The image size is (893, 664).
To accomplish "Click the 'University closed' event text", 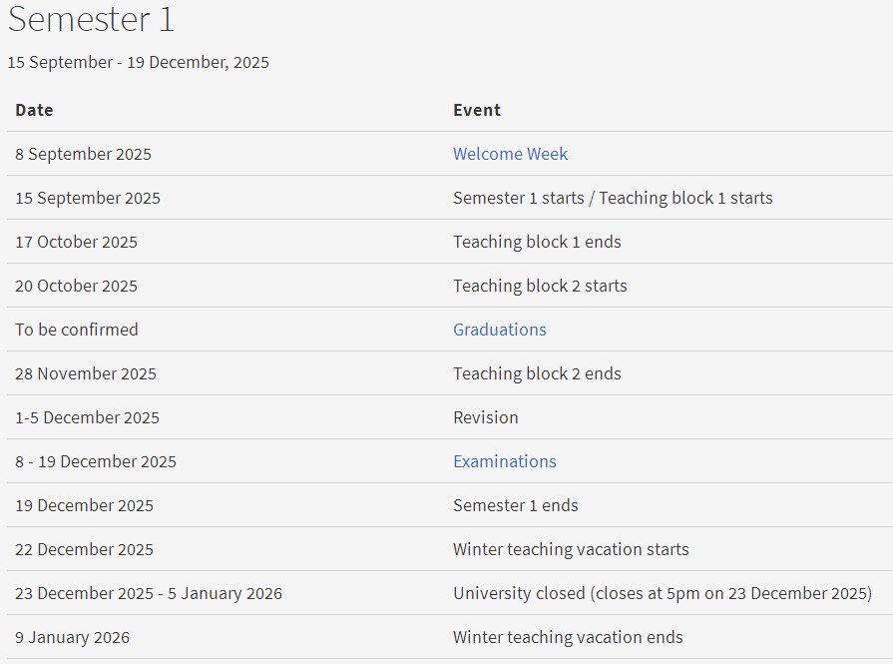I will point(663,593).
